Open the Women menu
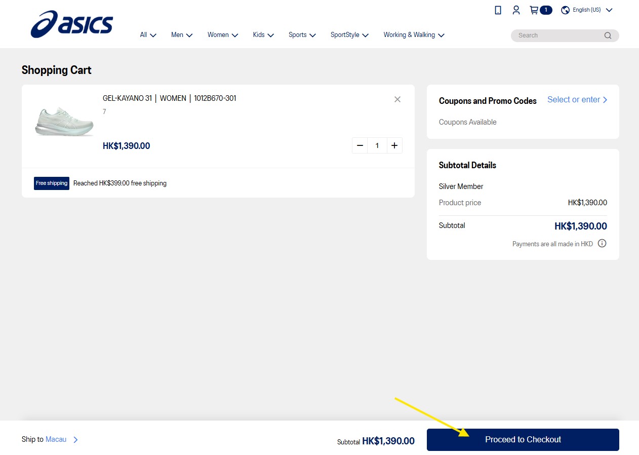Viewport: 639px width, 455px height. tap(223, 35)
